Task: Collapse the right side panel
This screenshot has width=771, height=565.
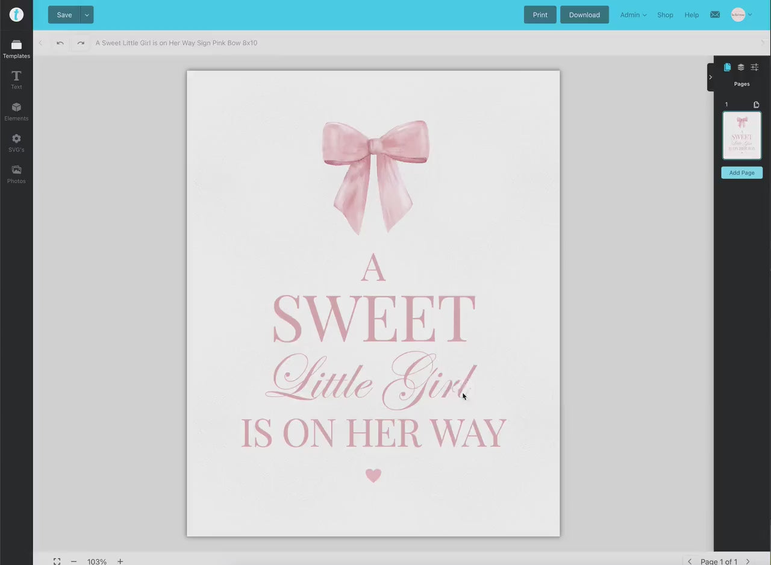Action: [710, 77]
